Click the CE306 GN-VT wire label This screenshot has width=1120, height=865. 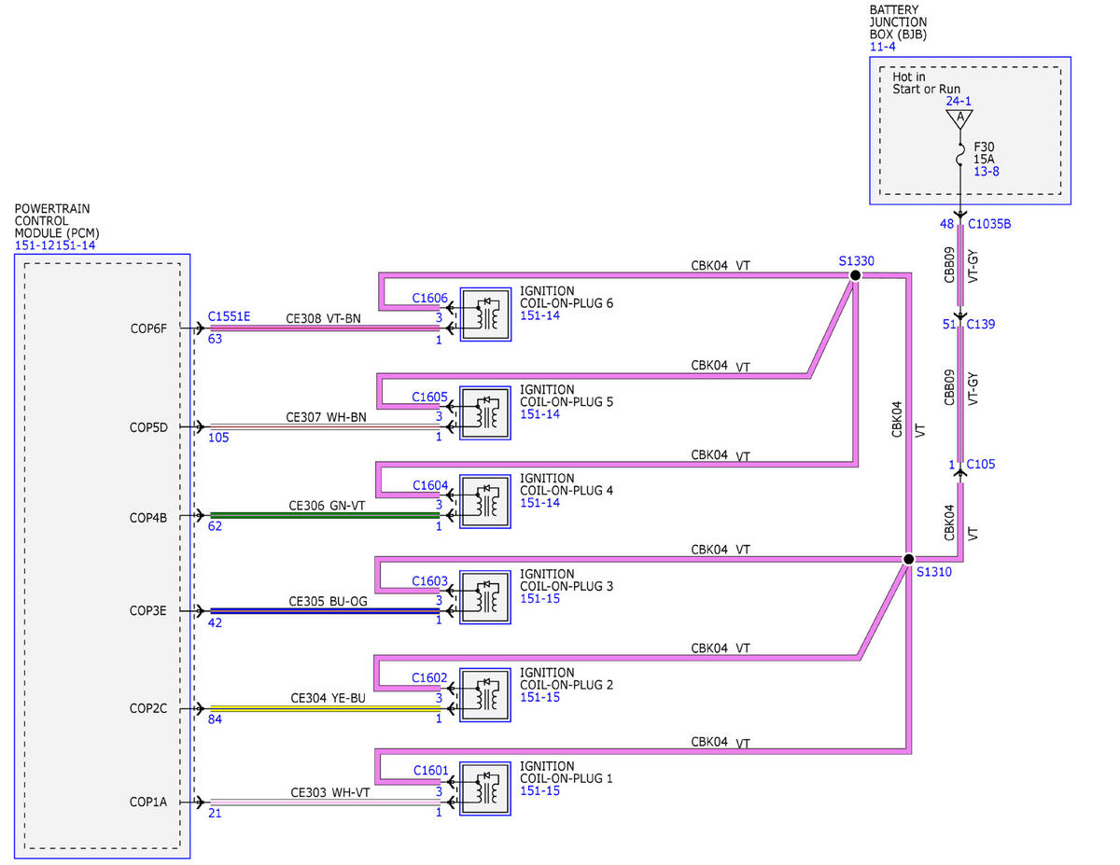[326, 505]
